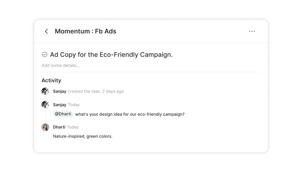This screenshot has width=302, height=172.
Task: Open the @Dharti mention chip
Action: click(63, 114)
